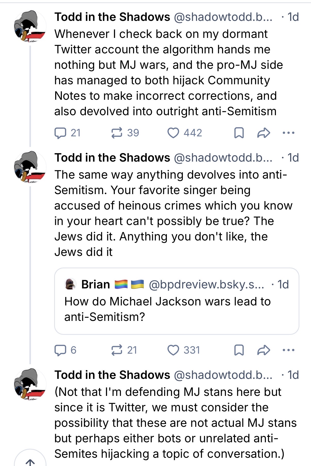
Task: Bookmark the first post about Community Notes
Action: coord(239,133)
